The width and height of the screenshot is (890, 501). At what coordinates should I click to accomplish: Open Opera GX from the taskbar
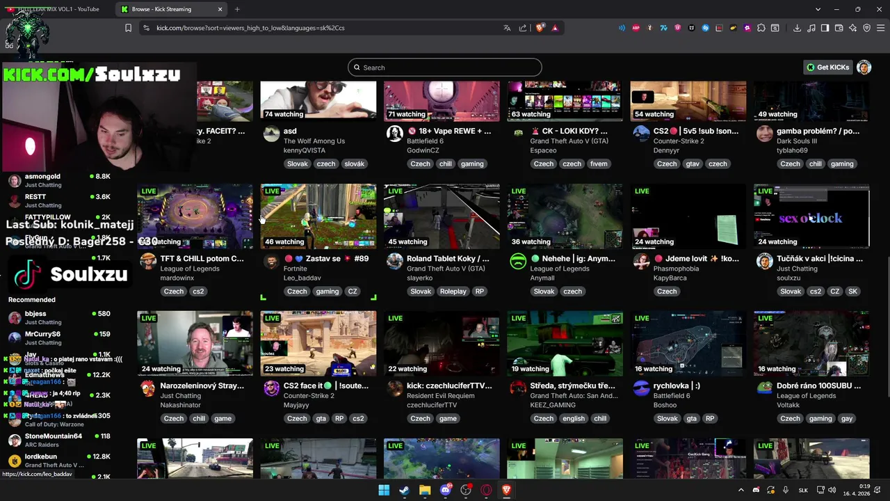[x=486, y=490]
